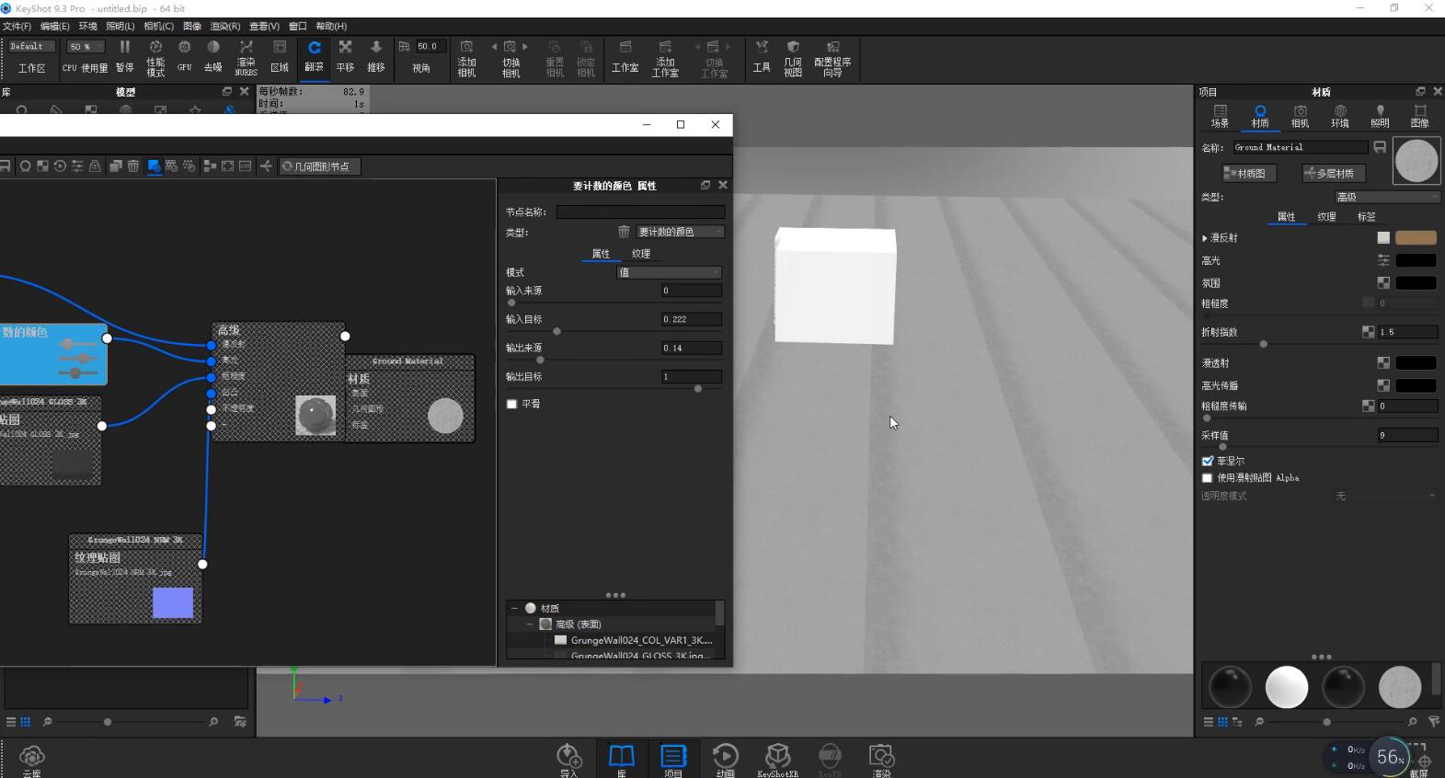Click the trash icon beside 类型 in node properties

(x=624, y=232)
